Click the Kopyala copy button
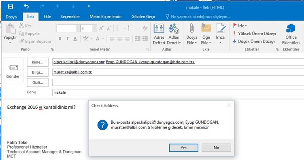The width and height of the screenshot is (304, 160). tap(29, 34)
